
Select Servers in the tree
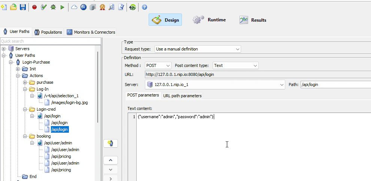(22, 49)
